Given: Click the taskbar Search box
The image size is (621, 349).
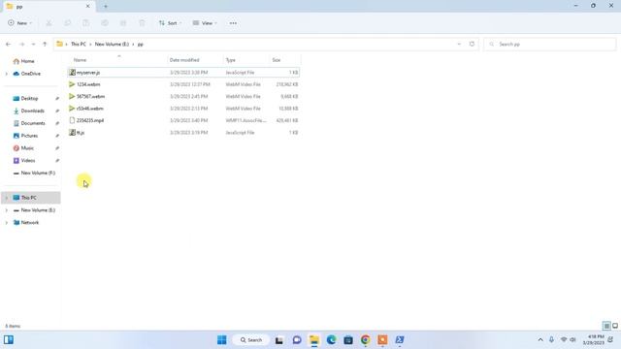Looking at the screenshot, I should tap(251, 340).
